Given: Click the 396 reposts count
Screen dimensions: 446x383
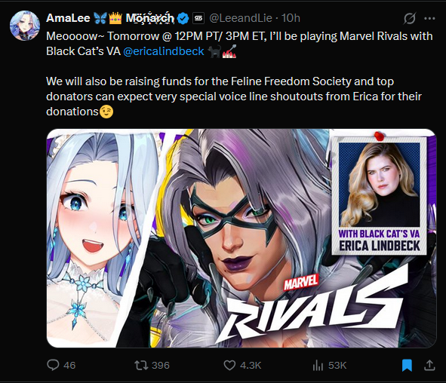Looking at the screenshot, I should coord(161,366).
